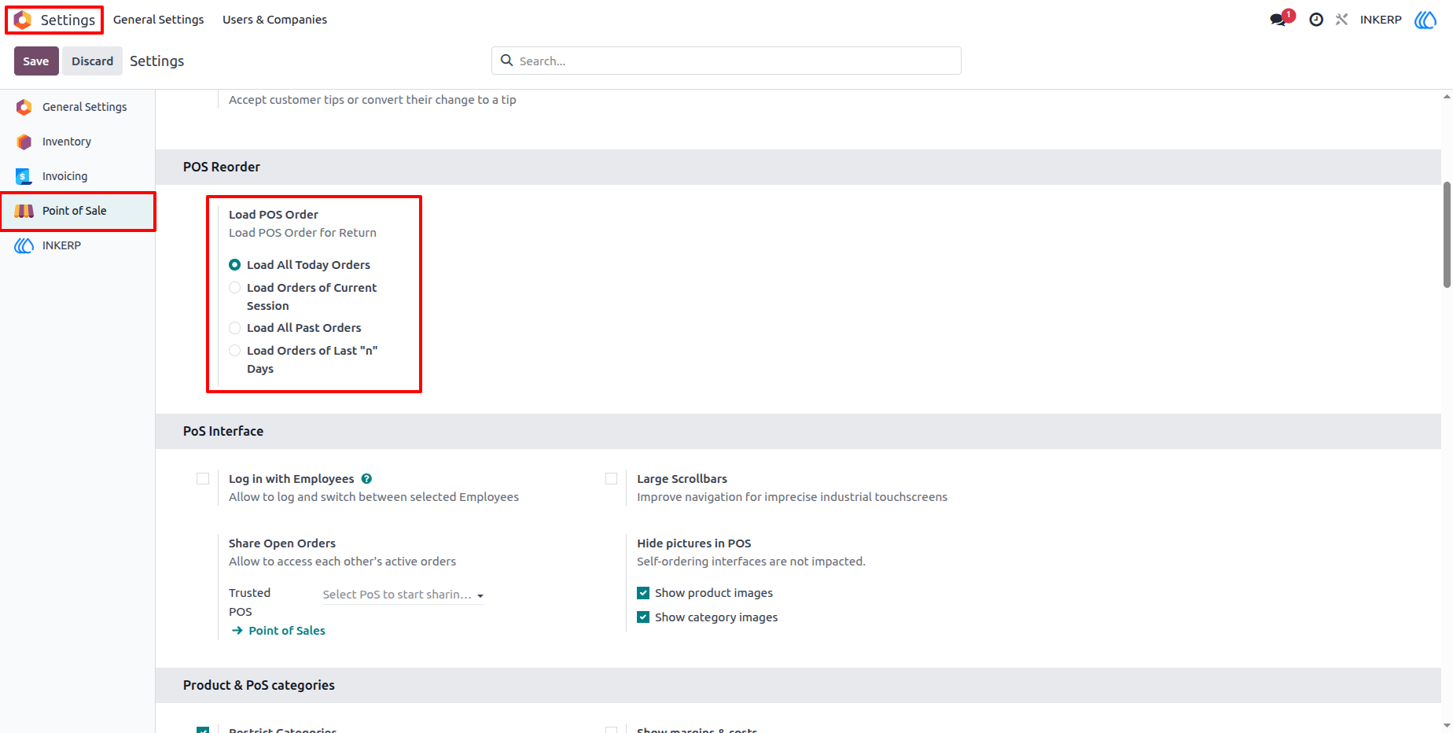
Task: Click the Hide pictures in POS label
Action: [694, 543]
